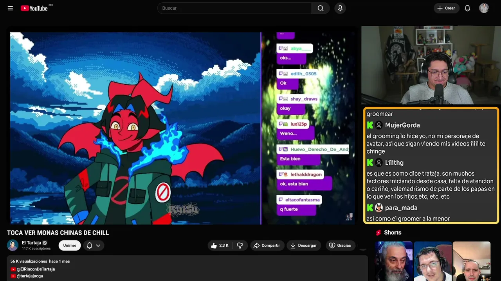Viewport: 501px width, 281px height.
Task: Click the green K icon beside MujerGorda
Action: pyautogui.click(x=370, y=125)
